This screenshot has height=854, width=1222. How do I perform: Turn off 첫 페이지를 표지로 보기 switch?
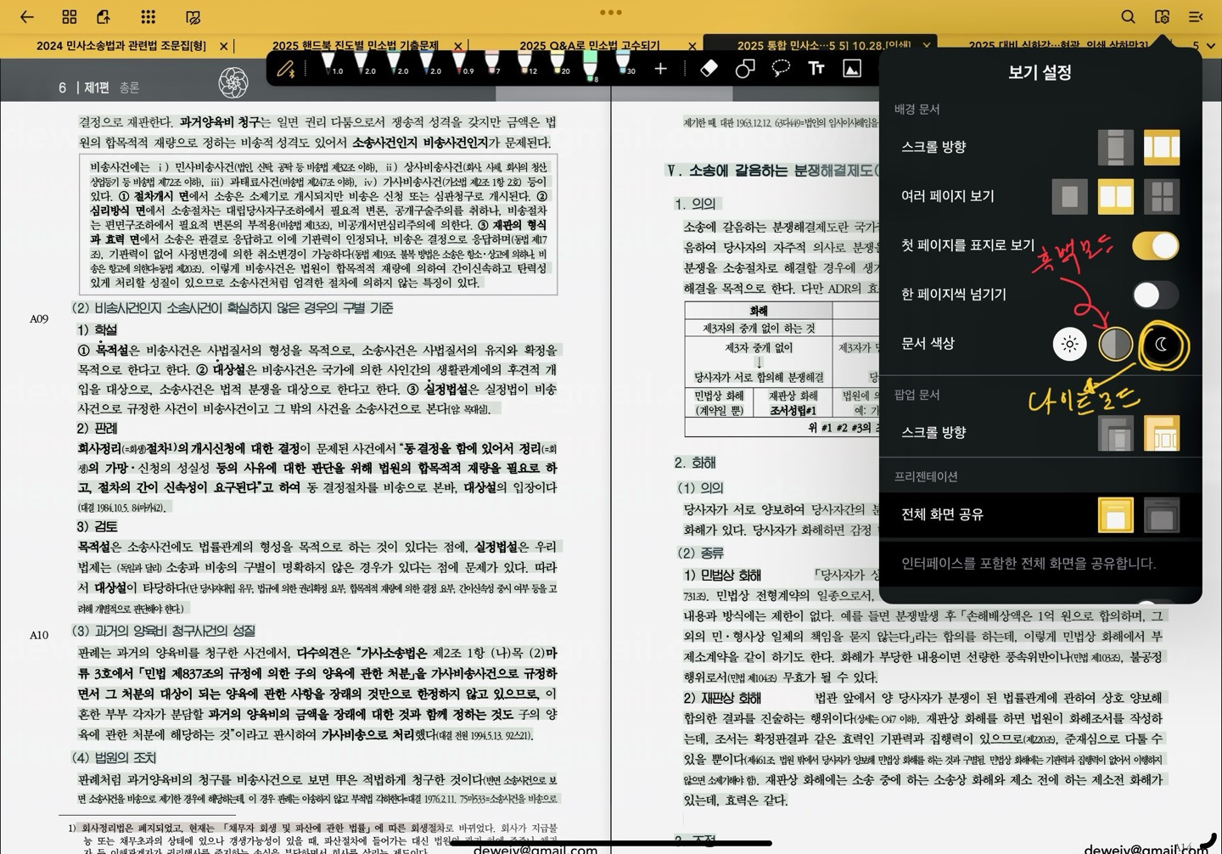coord(1155,246)
